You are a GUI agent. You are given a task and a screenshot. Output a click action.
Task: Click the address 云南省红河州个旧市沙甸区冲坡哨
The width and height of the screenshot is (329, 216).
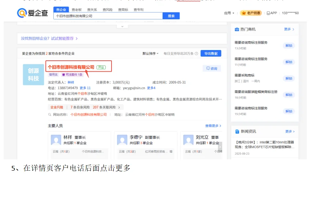tap(82, 94)
